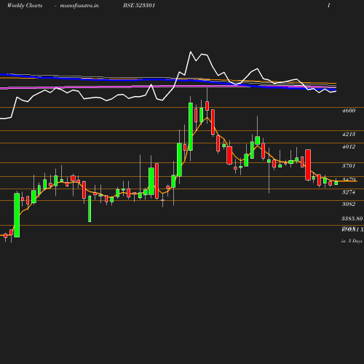Select the 3082 price level label
The image size is (364, 364).
coord(349,204)
